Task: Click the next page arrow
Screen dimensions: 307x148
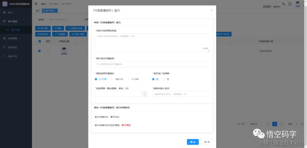Action: click(281, 124)
